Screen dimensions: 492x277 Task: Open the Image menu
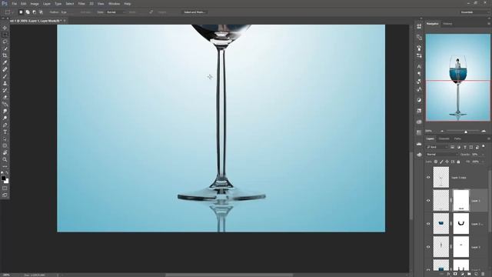pyautogui.click(x=35, y=4)
